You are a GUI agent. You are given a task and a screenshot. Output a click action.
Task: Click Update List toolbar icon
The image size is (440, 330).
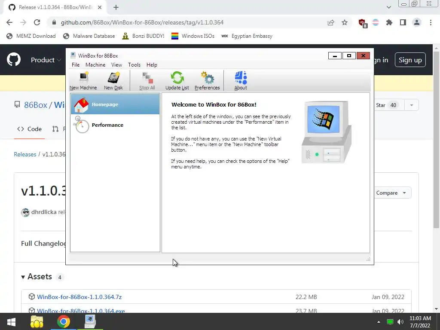(x=177, y=81)
